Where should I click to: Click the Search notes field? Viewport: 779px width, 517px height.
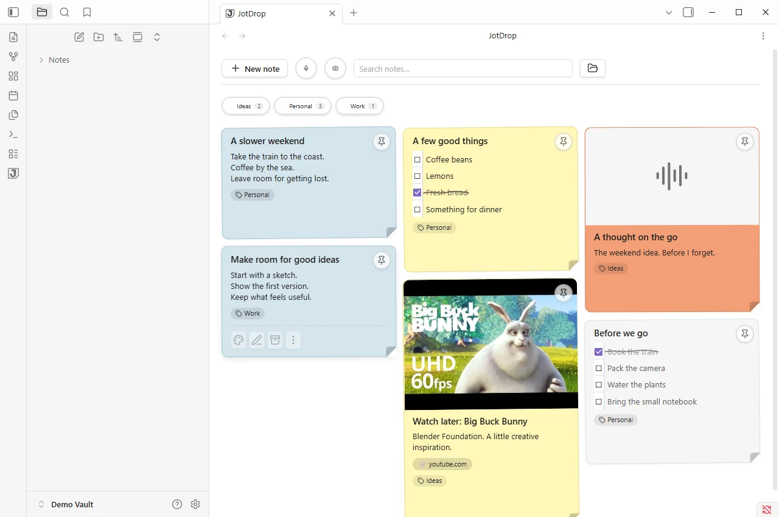coord(463,68)
